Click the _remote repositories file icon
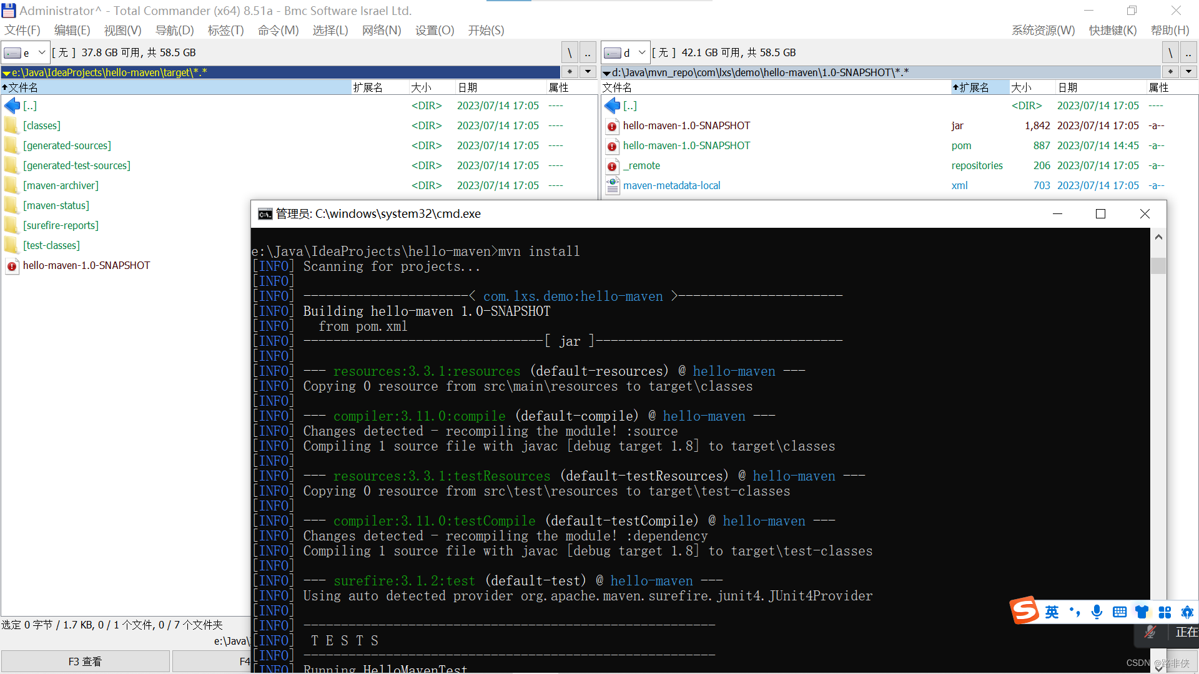The width and height of the screenshot is (1199, 674). coord(613,166)
